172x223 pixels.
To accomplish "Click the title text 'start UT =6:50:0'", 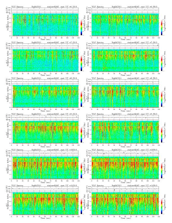I will (x=149, y=6).
